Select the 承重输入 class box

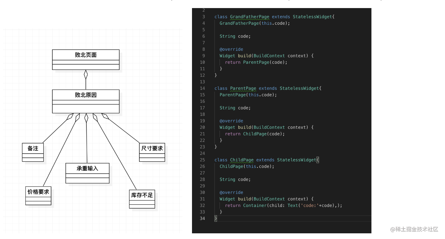click(x=87, y=173)
